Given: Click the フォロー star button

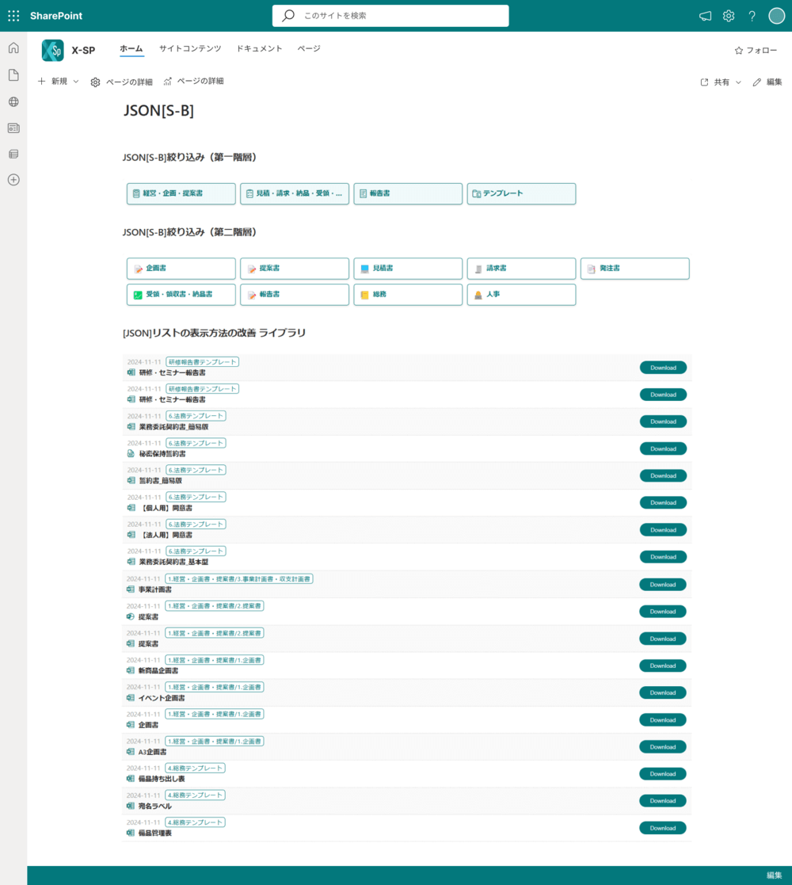Looking at the screenshot, I should (x=756, y=51).
